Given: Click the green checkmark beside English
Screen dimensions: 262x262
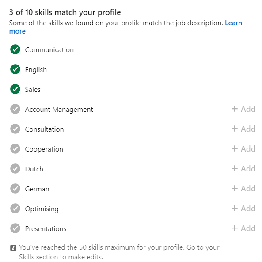Looking at the screenshot, I should (15, 69).
